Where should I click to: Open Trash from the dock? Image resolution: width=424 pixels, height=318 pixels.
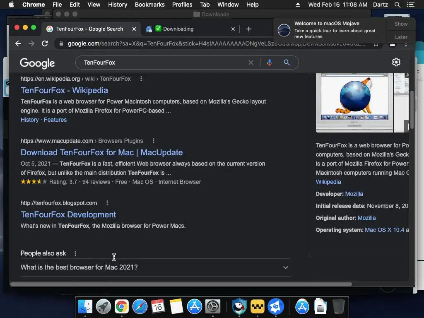click(x=339, y=307)
